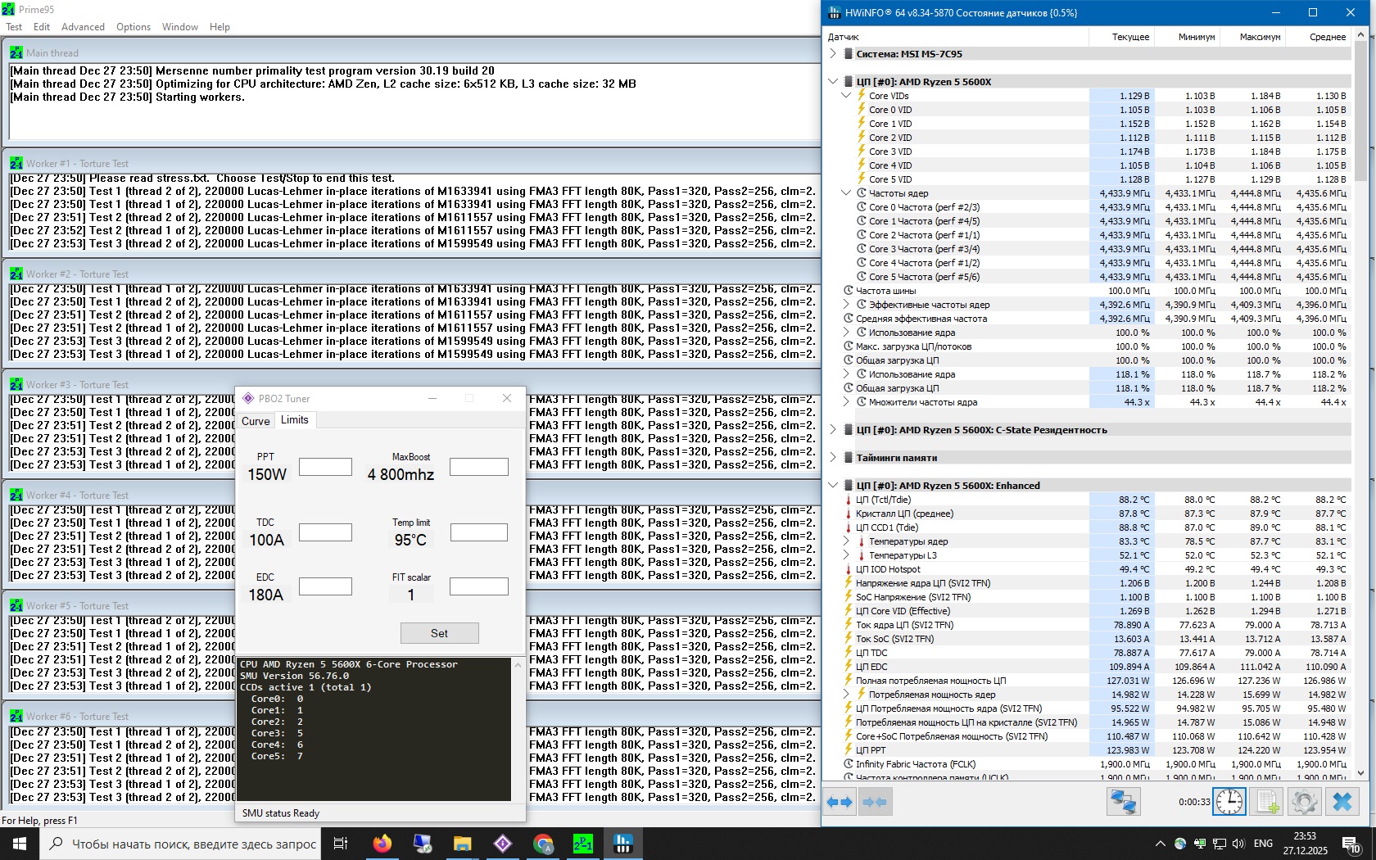
Task: Open Windows notification center
Action: 1352,844
